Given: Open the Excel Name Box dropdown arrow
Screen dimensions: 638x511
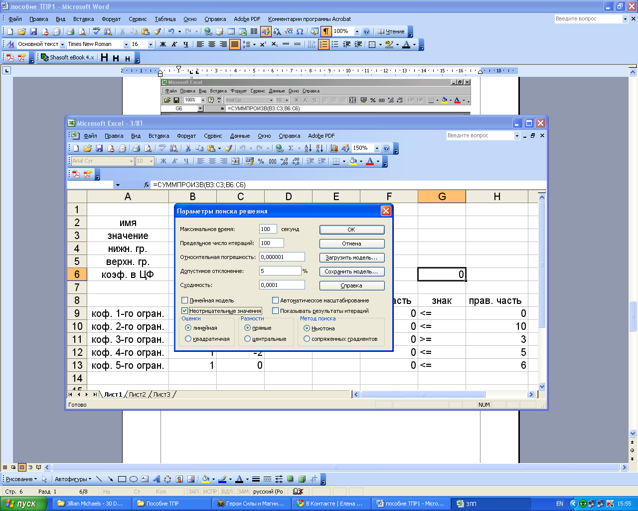Looking at the screenshot, I should click(x=118, y=185).
